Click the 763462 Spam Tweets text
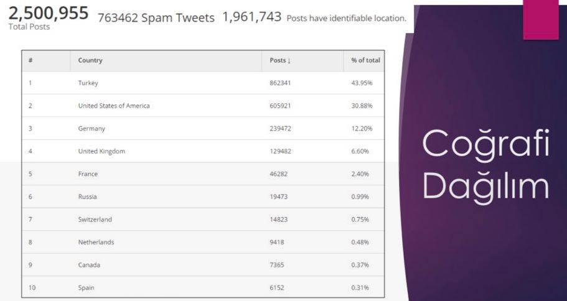The width and height of the screenshot is (567, 301). (x=156, y=18)
